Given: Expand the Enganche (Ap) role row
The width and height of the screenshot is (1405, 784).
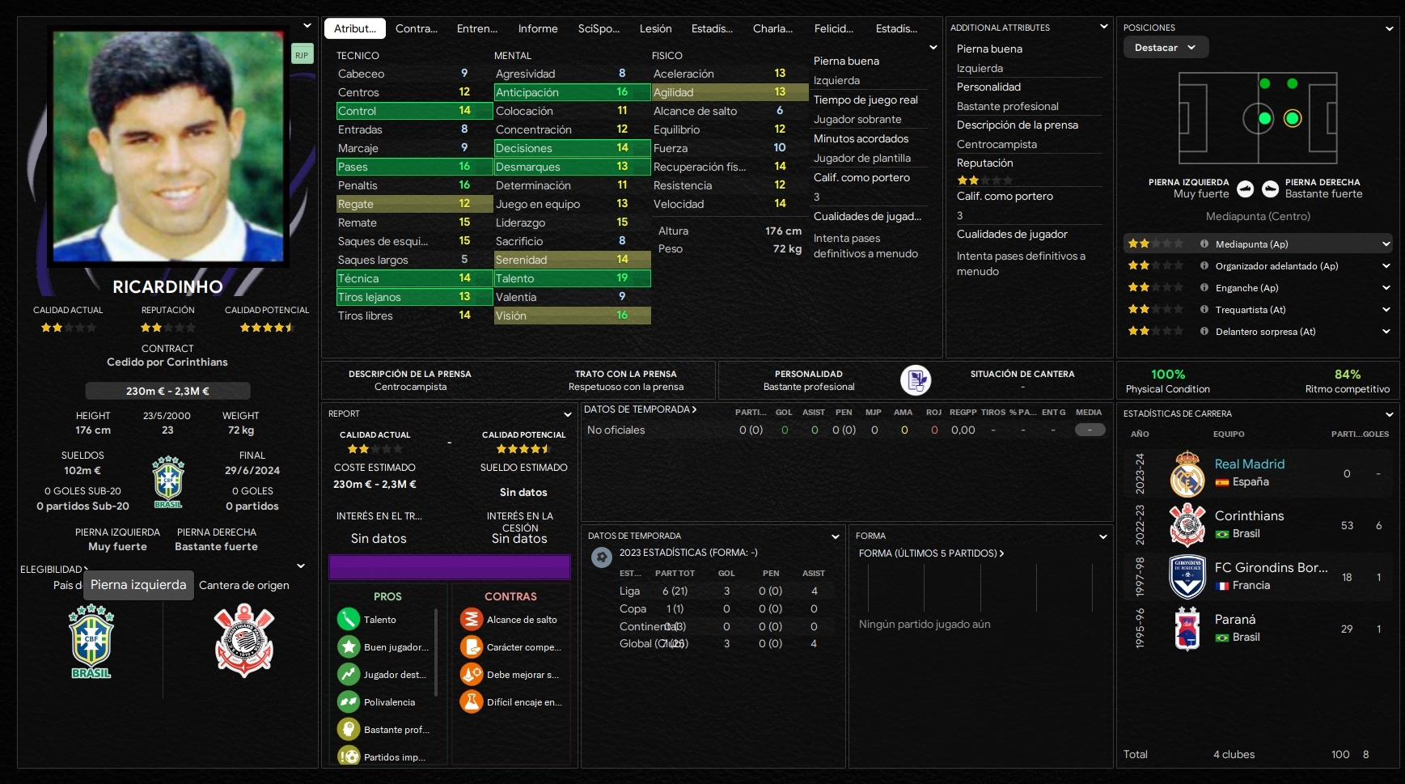Looking at the screenshot, I should 1386,287.
